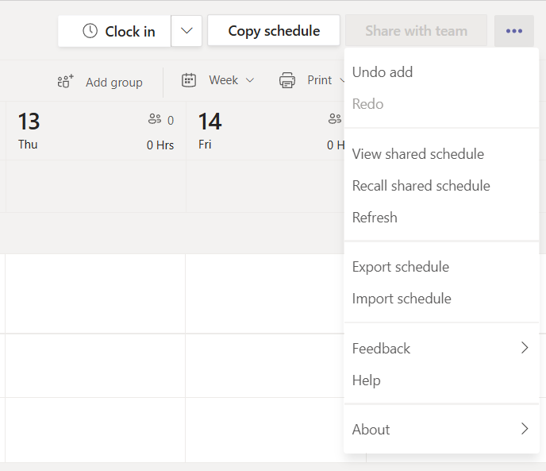Open Help from the menu
The width and height of the screenshot is (546, 471).
[x=366, y=380]
